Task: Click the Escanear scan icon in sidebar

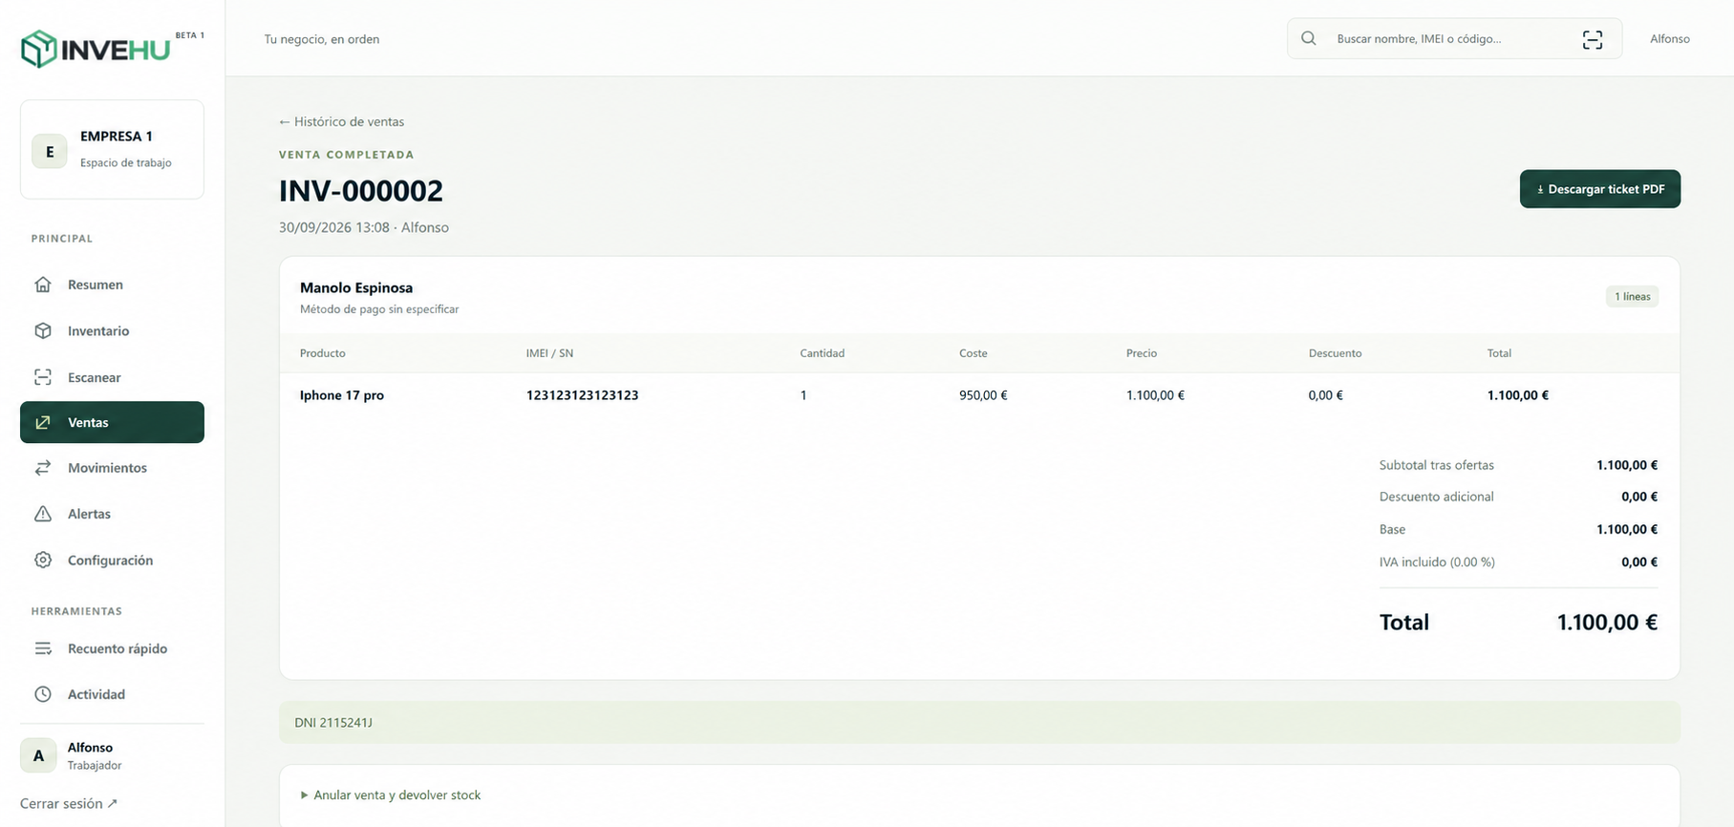Action: pos(43,377)
